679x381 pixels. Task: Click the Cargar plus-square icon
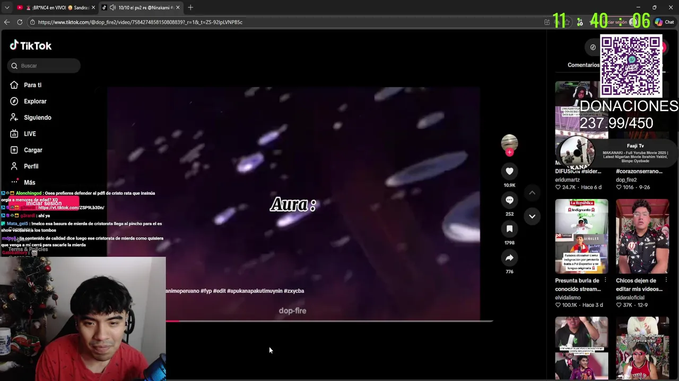point(14,150)
